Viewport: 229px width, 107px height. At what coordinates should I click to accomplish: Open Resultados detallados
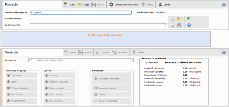pyautogui.click(x=112, y=101)
